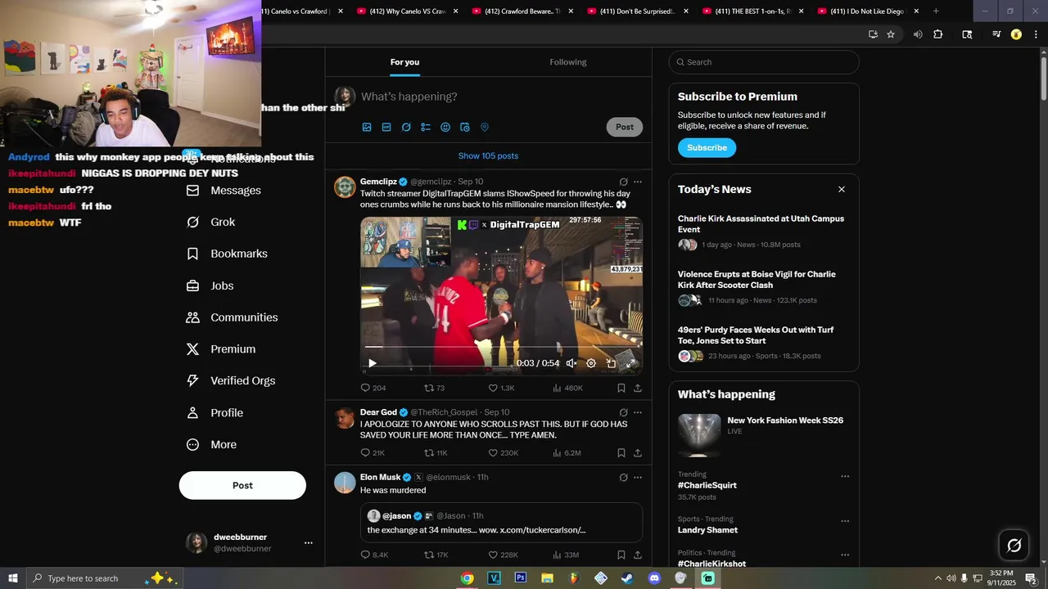Viewport: 1048px width, 589px height.
Task: Open Chrome extensions puzzle icon
Action: (x=938, y=34)
